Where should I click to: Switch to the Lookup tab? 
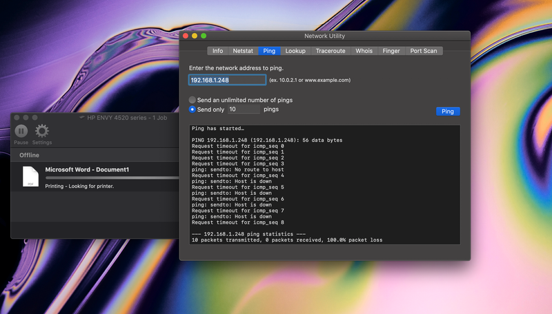tap(295, 51)
